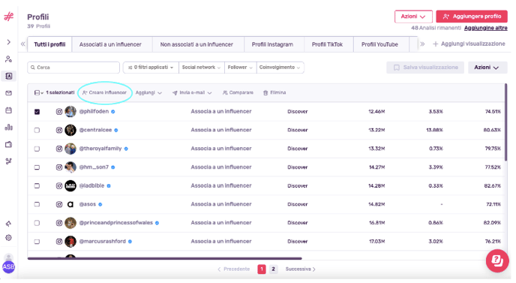The width and height of the screenshot is (516, 283).
Task: Open the Coinvolgimento filter dropdown
Action: click(x=280, y=68)
